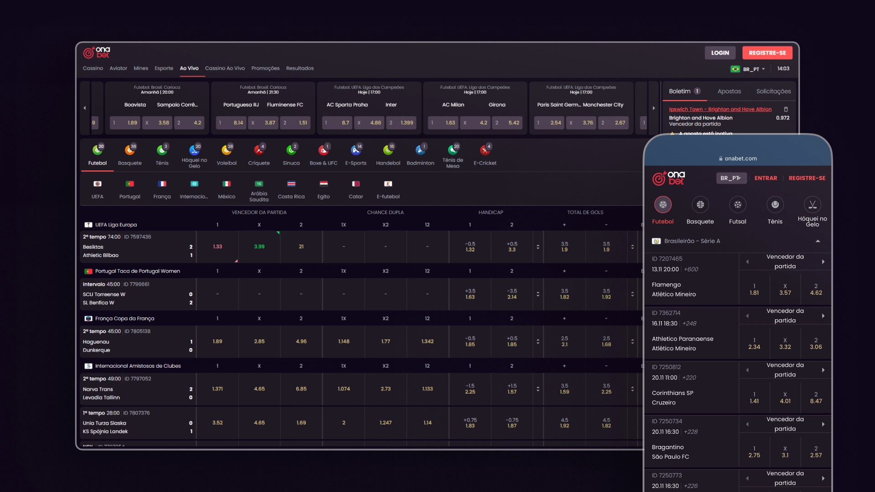
Task: Switch to the Apostas tab
Action: click(x=729, y=91)
